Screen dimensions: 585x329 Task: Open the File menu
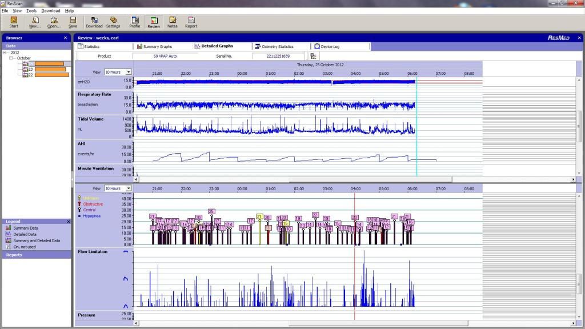coord(5,11)
